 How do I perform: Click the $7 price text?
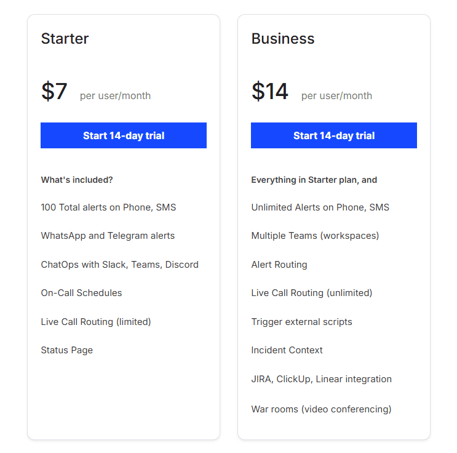tap(54, 92)
